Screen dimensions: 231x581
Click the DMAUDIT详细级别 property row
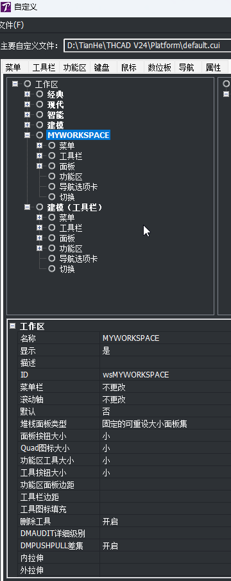pyautogui.click(x=124, y=534)
